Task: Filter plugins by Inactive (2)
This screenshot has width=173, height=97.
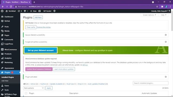Action: pos(44,84)
